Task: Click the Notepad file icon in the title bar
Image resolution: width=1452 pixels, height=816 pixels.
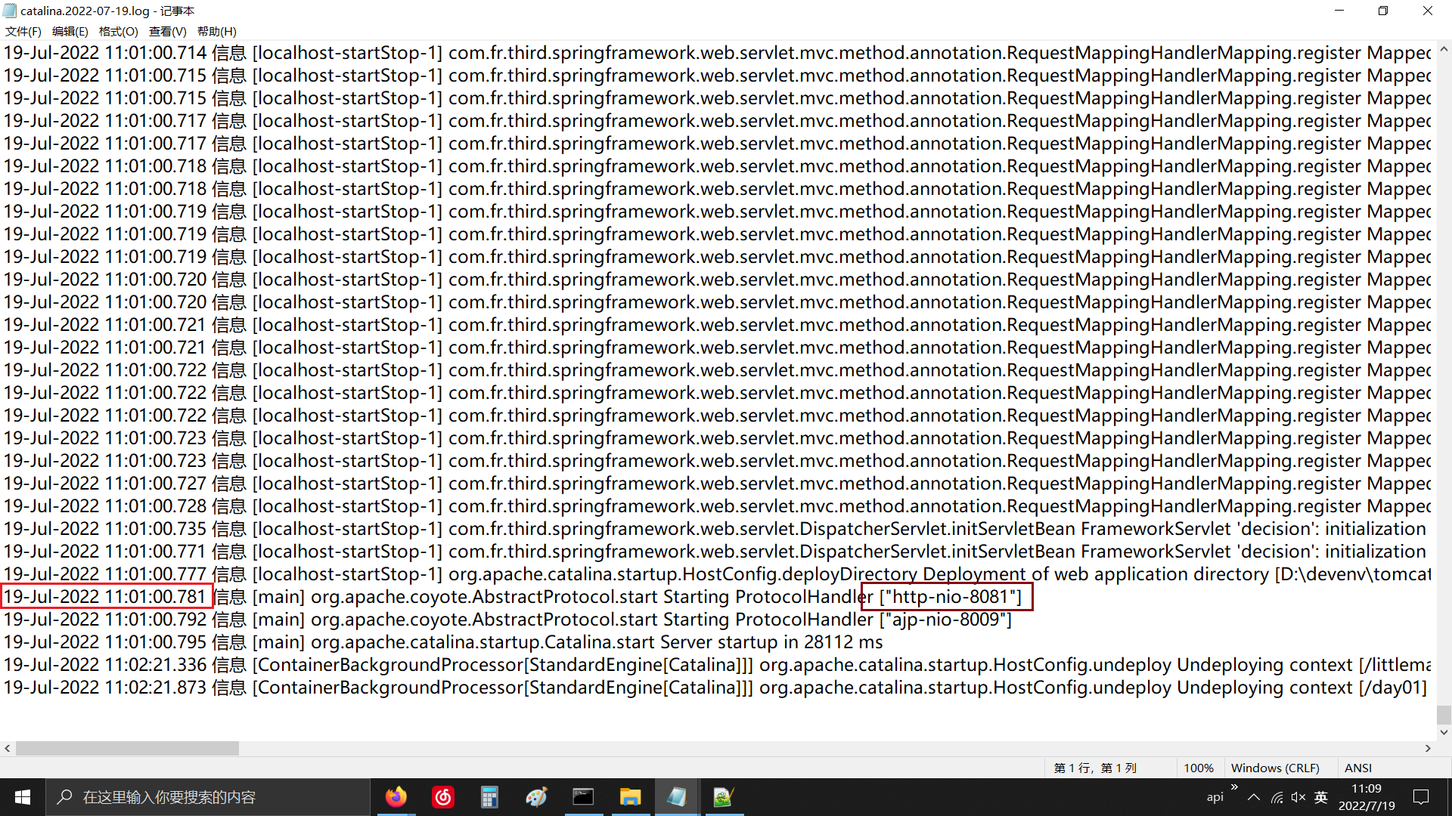Action: click(9, 11)
